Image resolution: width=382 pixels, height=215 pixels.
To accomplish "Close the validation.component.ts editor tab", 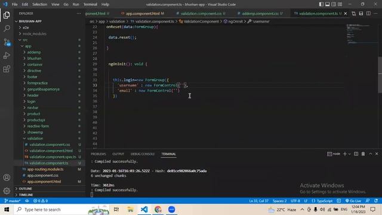I will click(x=346, y=13).
